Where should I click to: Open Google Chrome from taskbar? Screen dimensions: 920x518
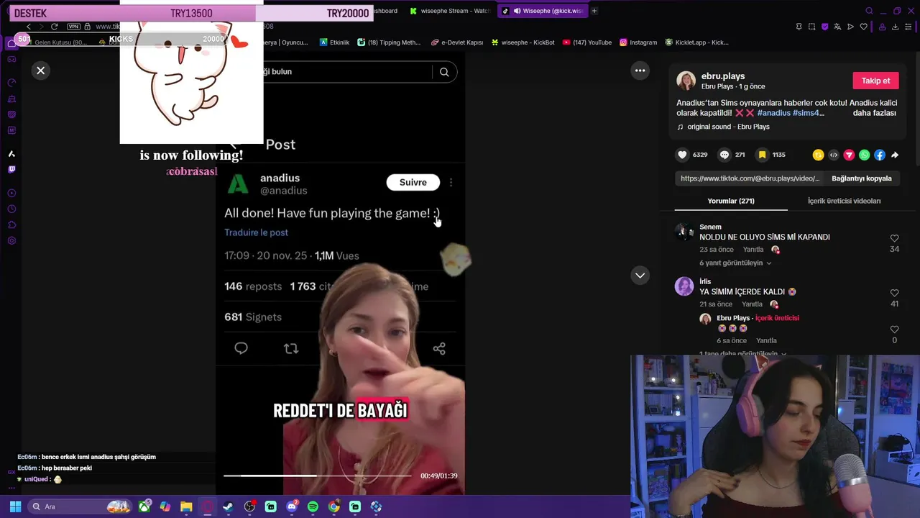(x=333, y=506)
